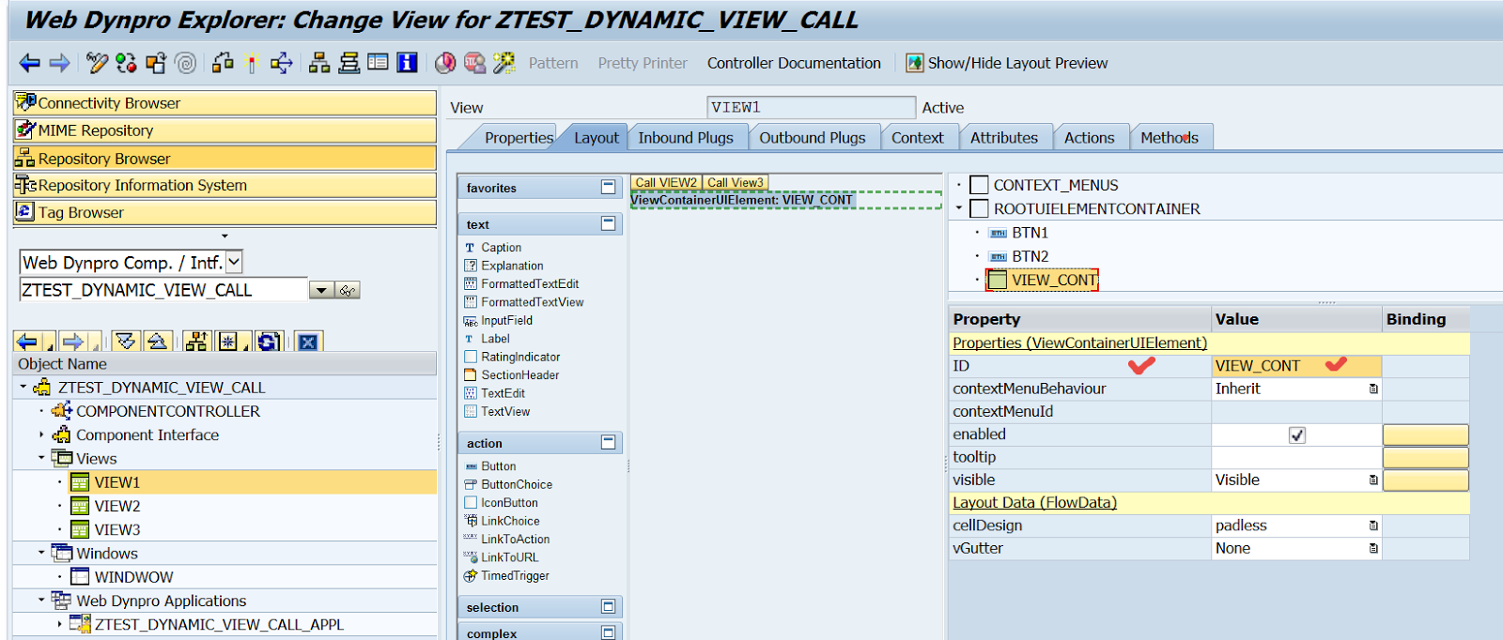Tick the ROOTUIELEMENTCONTAINER checkbox
This screenshot has height=640, width=1503.
(979, 209)
